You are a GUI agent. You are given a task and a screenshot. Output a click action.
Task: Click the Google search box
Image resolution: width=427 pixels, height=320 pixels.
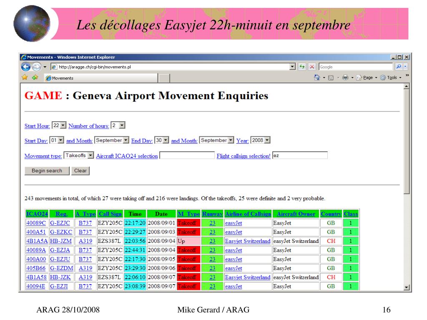point(356,67)
